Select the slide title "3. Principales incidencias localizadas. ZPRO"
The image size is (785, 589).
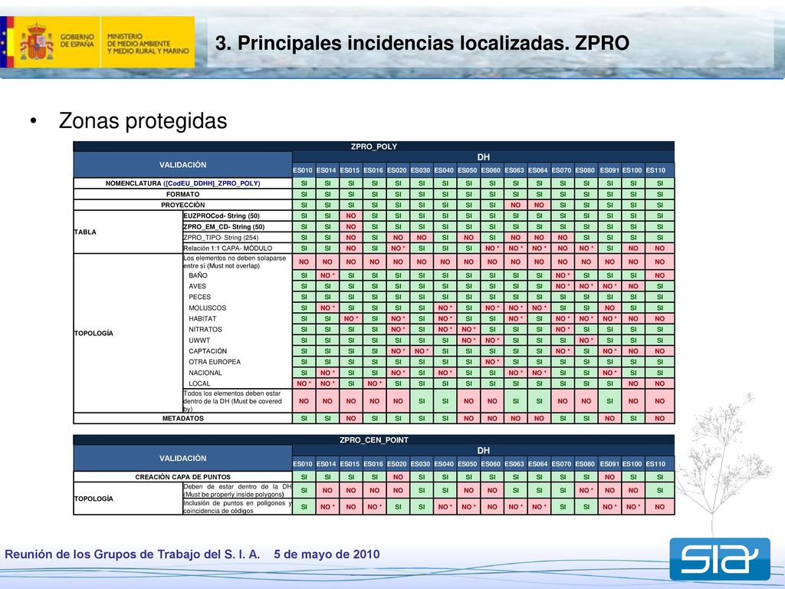pyautogui.click(x=422, y=43)
